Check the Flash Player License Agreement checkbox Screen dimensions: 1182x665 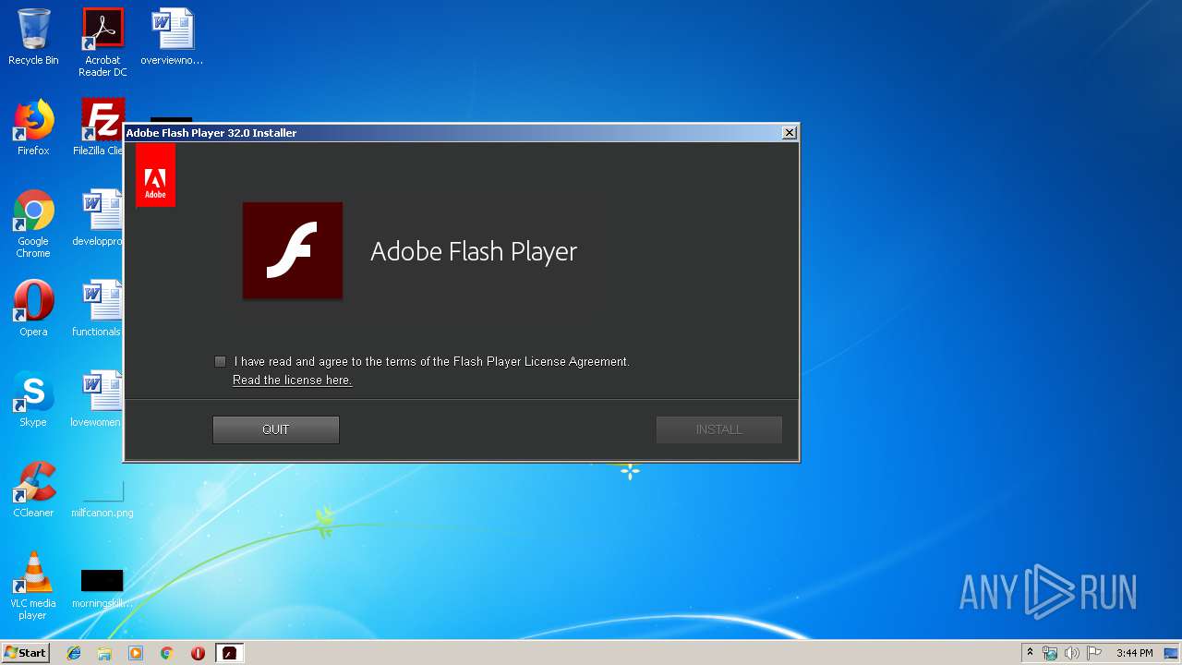pyautogui.click(x=220, y=361)
